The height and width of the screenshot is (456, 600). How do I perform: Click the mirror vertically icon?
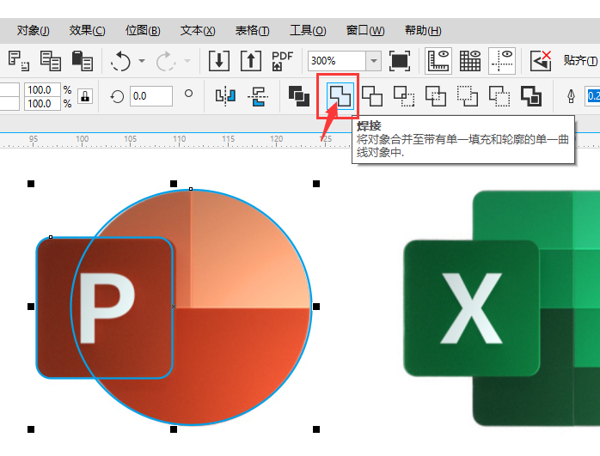coord(258,96)
